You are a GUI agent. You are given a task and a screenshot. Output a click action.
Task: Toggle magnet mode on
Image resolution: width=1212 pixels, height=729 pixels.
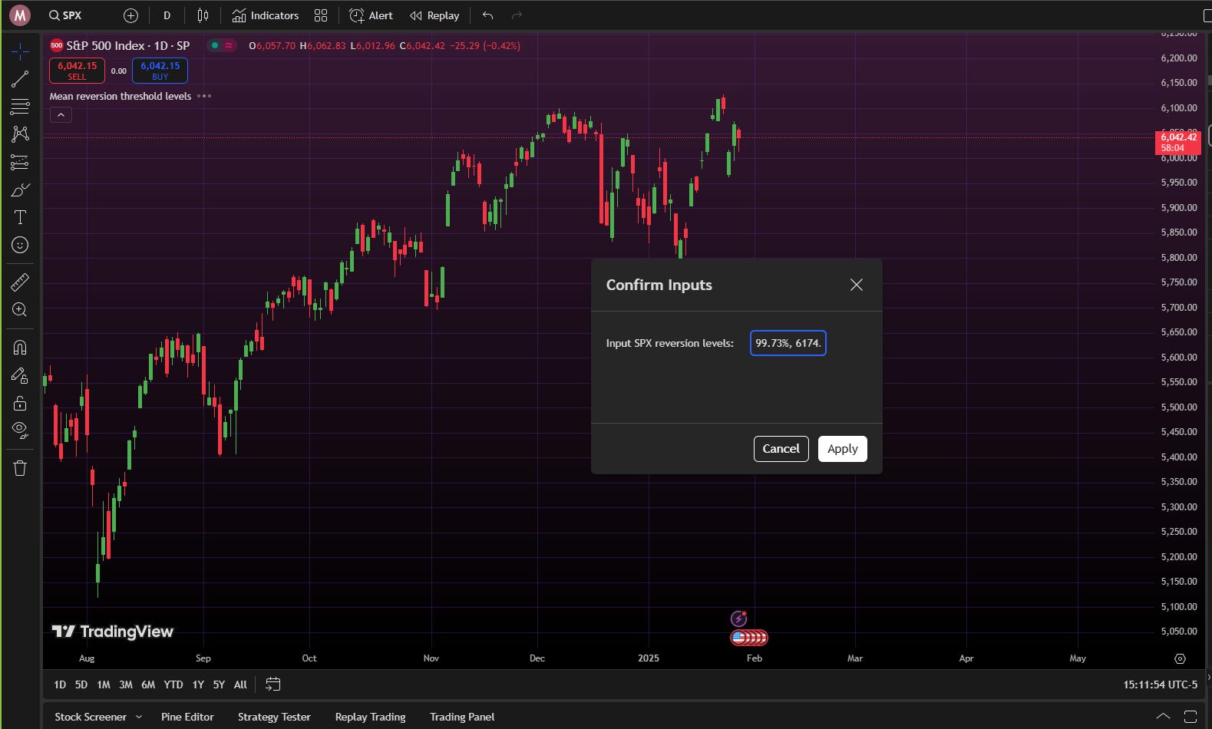tap(20, 348)
